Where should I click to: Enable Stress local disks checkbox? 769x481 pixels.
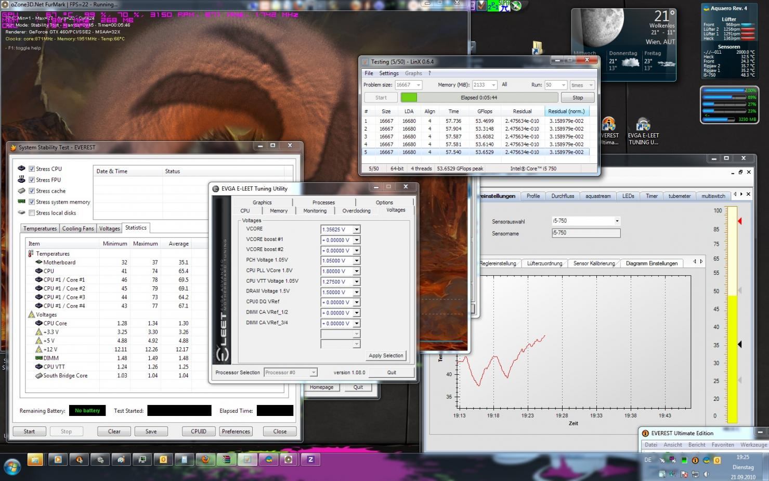tap(32, 213)
